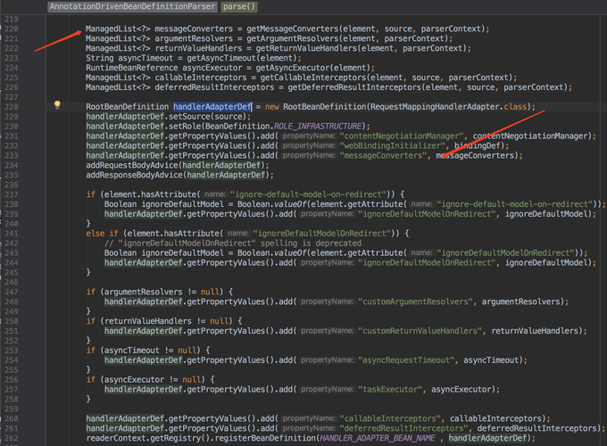Click "contentNegotiationManager" string literal
The width and height of the screenshot is (607, 446).
[402, 136]
